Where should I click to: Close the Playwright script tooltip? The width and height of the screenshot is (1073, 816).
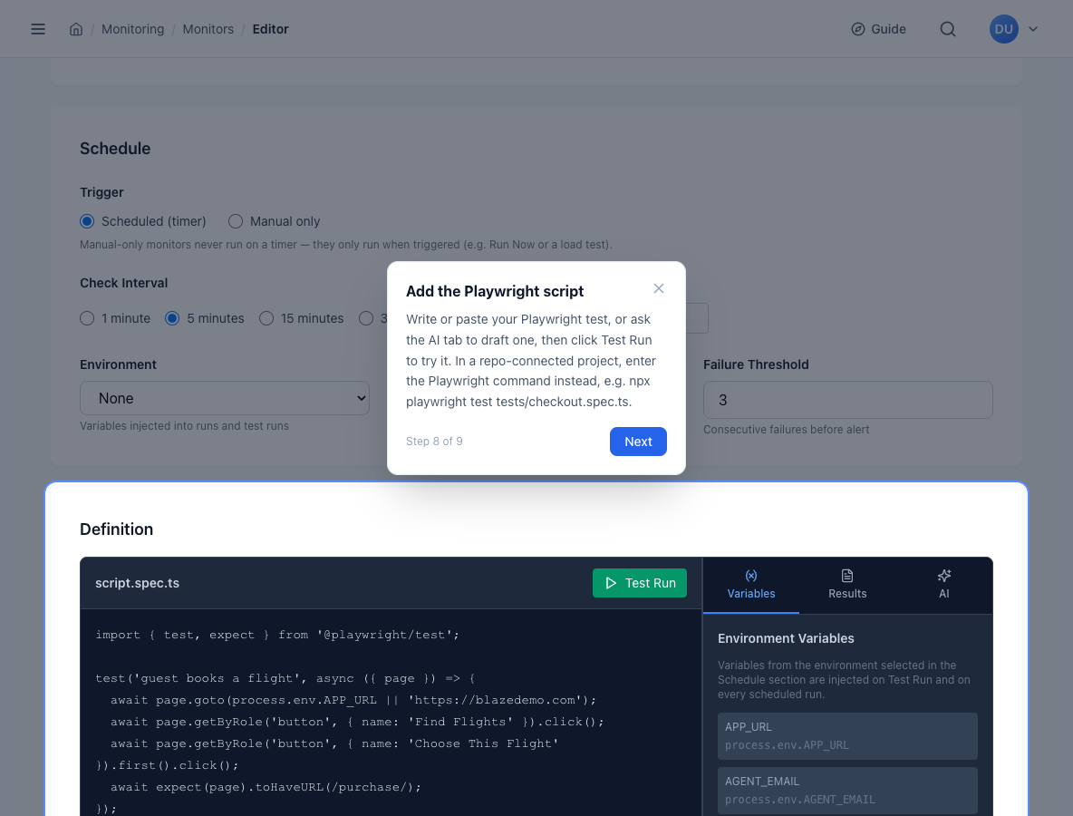tap(658, 288)
